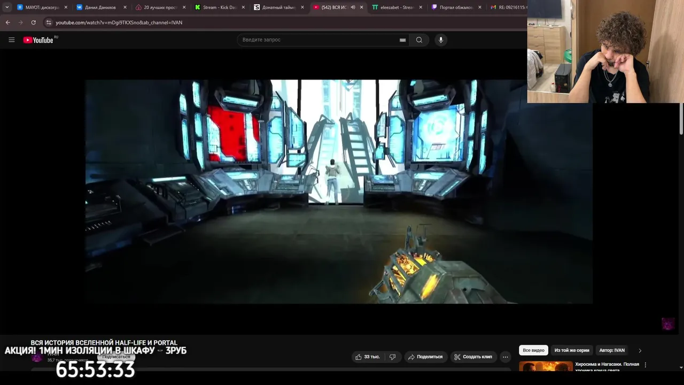
Task: Close the 'Портал обжалов' tab
Action: pos(480,7)
